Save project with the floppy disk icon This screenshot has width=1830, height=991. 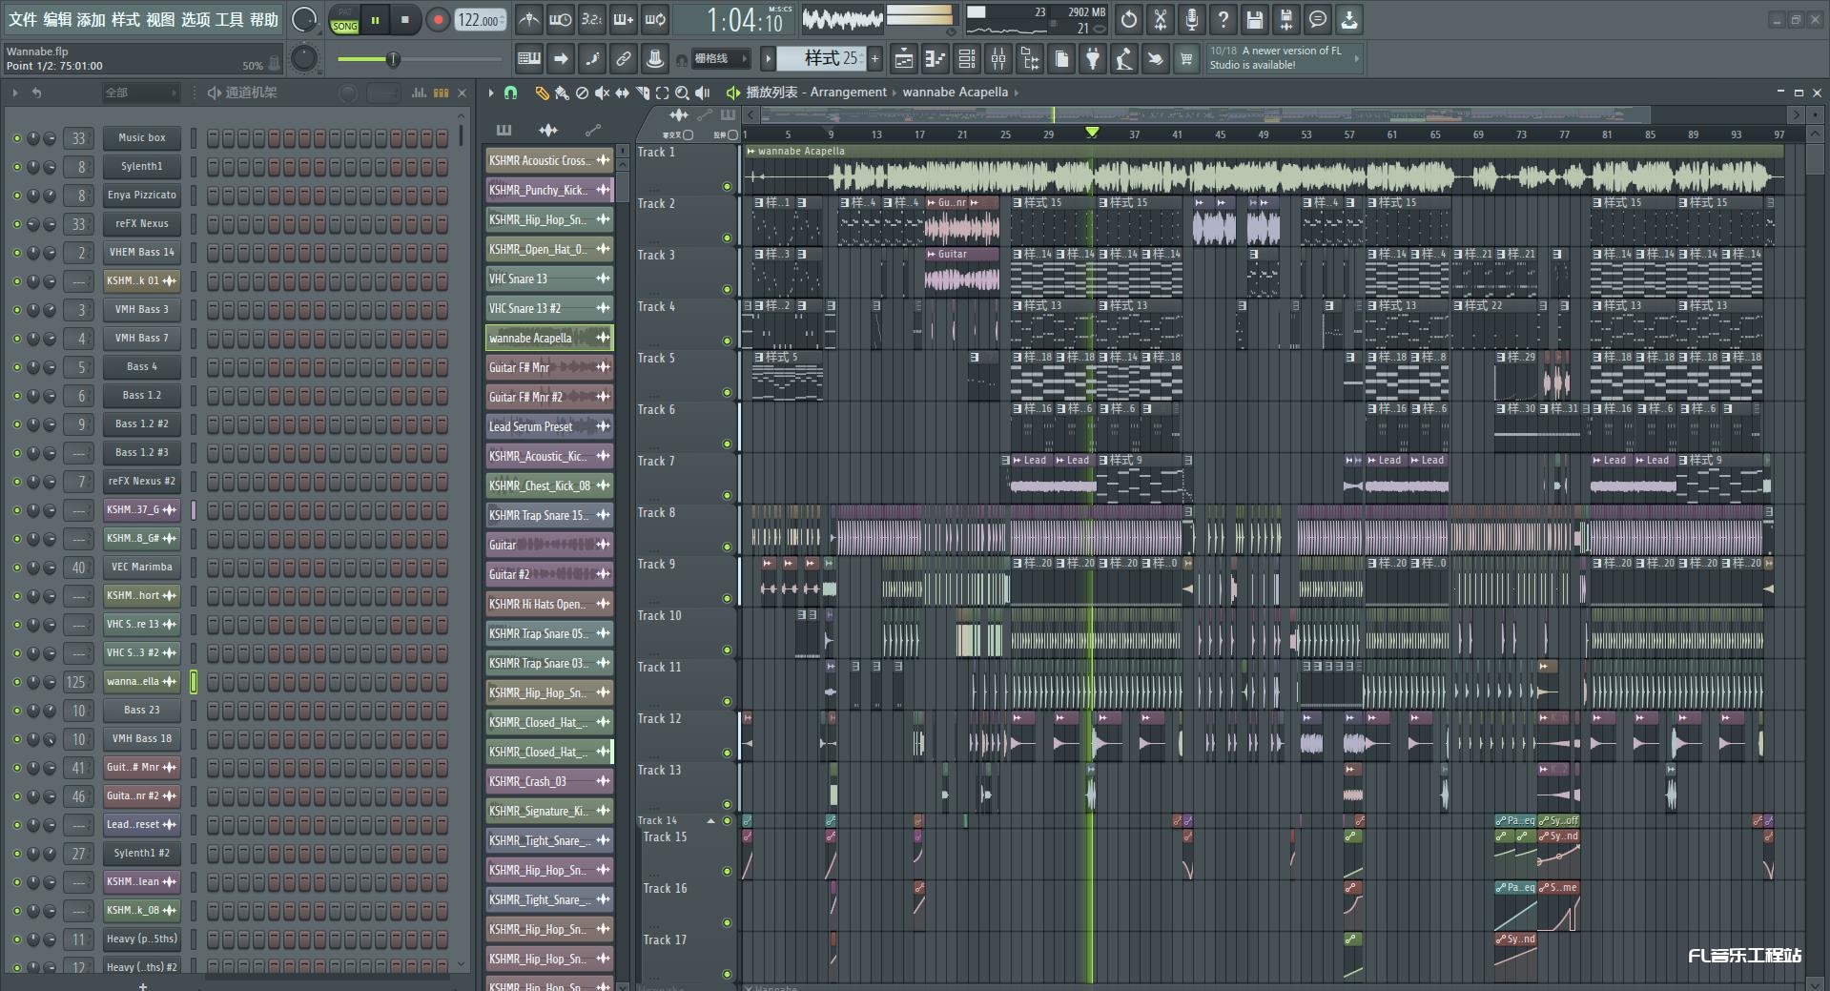point(1255,19)
